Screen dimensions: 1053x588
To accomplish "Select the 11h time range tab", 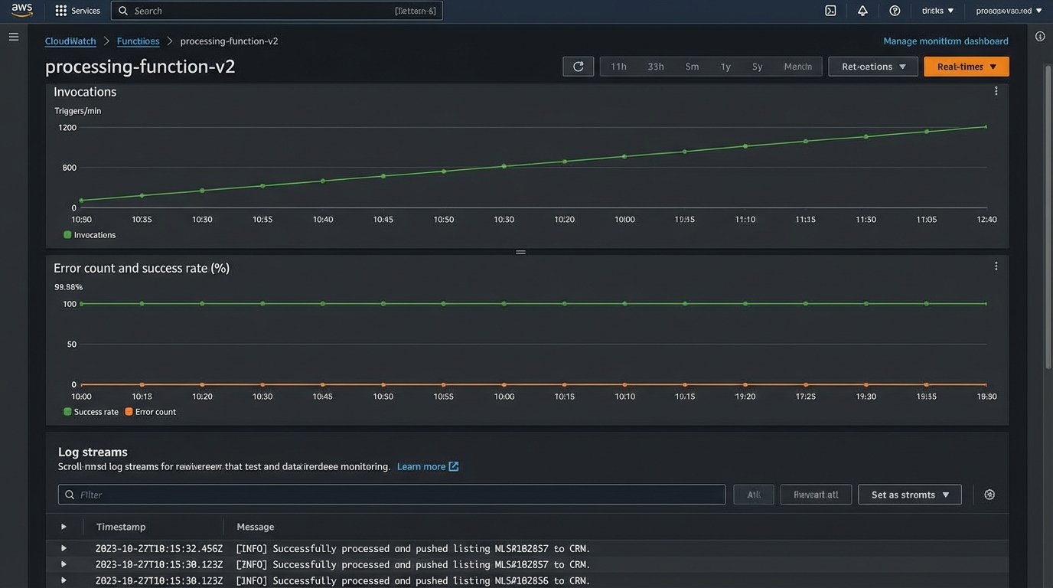I will point(618,67).
